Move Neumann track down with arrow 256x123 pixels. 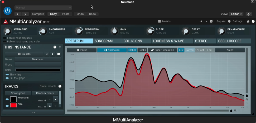56,99
